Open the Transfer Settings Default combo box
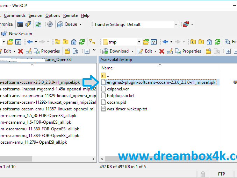The width and height of the screenshot is (237, 178). pos(152,25)
